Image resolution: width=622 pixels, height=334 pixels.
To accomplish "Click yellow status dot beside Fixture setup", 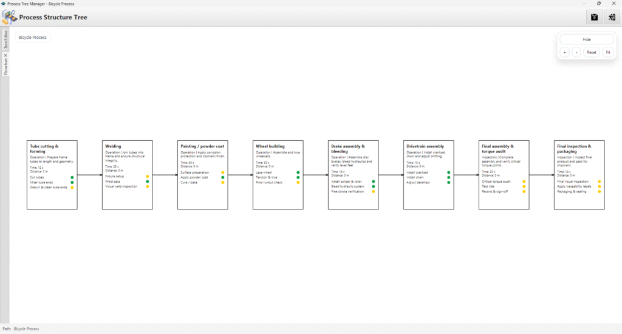I will pos(147,177).
